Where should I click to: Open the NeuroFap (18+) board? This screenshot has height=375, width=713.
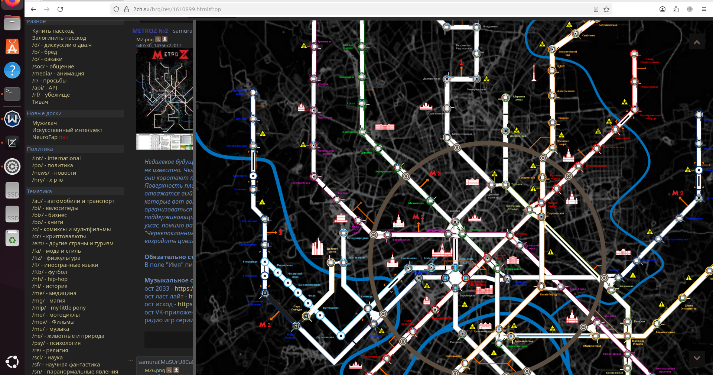tap(50, 137)
